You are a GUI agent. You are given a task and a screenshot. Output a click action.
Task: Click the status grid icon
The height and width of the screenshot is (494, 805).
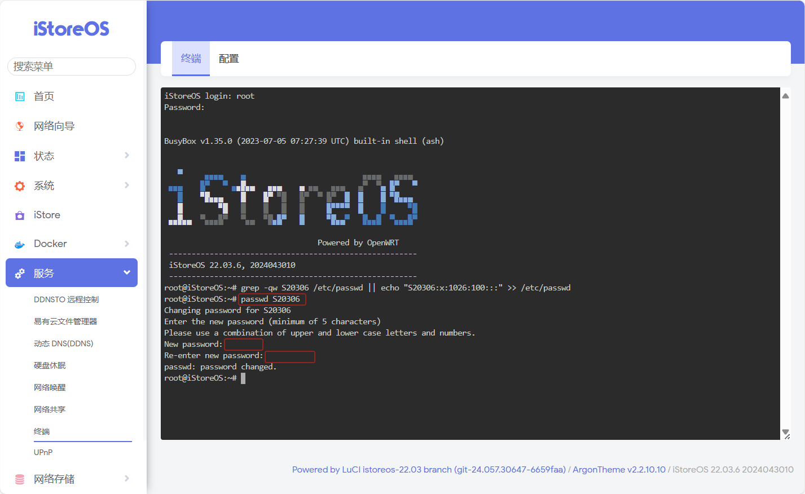click(x=20, y=156)
